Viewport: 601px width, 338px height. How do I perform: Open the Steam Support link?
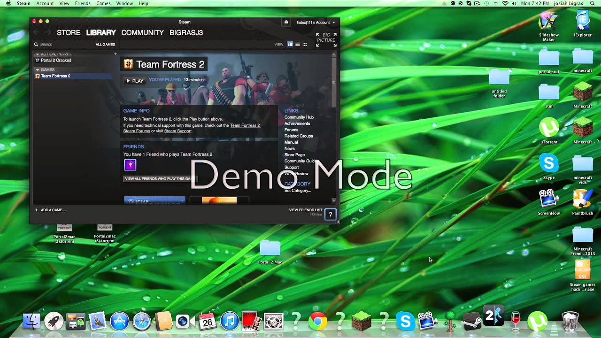[178, 131]
